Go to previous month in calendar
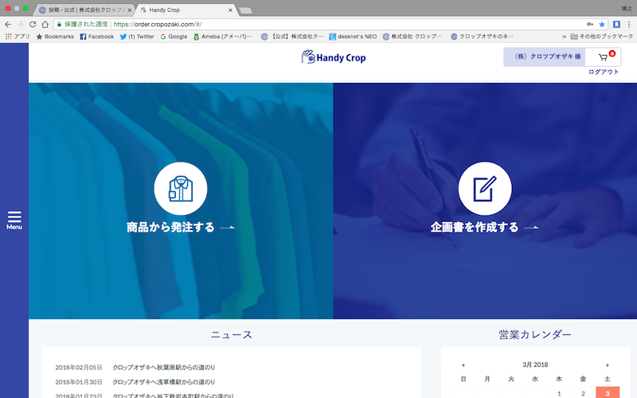 click(463, 365)
